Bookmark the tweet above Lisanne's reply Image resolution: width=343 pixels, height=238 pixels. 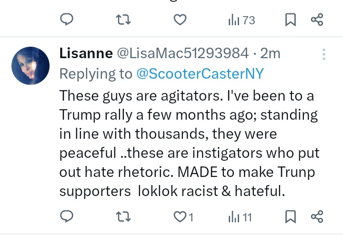[290, 20]
